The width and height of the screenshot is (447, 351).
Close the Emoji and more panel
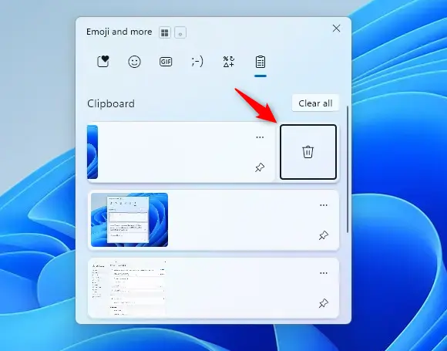(336, 29)
